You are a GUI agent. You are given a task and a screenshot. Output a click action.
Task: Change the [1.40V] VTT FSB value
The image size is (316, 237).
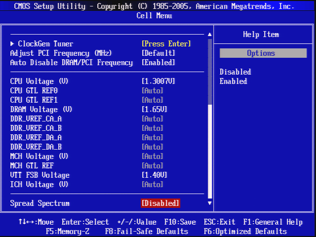click(x=155, y=175)
